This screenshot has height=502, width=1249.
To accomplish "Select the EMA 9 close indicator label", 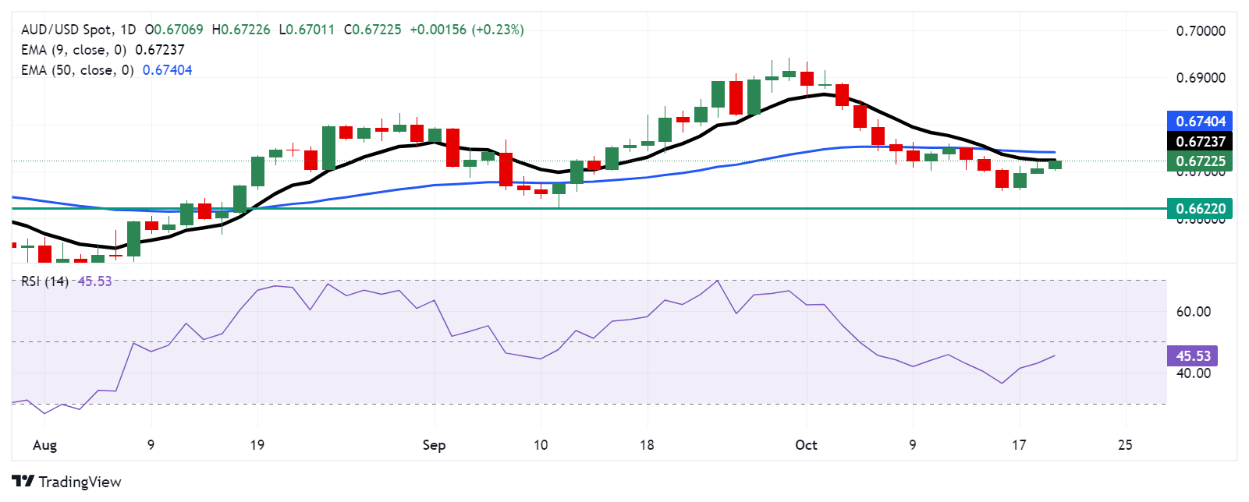I will tap(73, 50).
